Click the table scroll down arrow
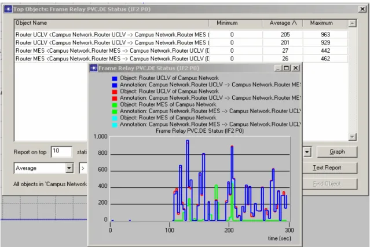The width and height of the screenshot is (370, 247). click(x=352, y=137)
